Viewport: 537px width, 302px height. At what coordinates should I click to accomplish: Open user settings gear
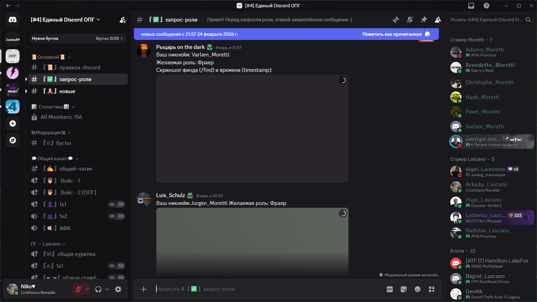pyautogui.click(x=118, y=289)
